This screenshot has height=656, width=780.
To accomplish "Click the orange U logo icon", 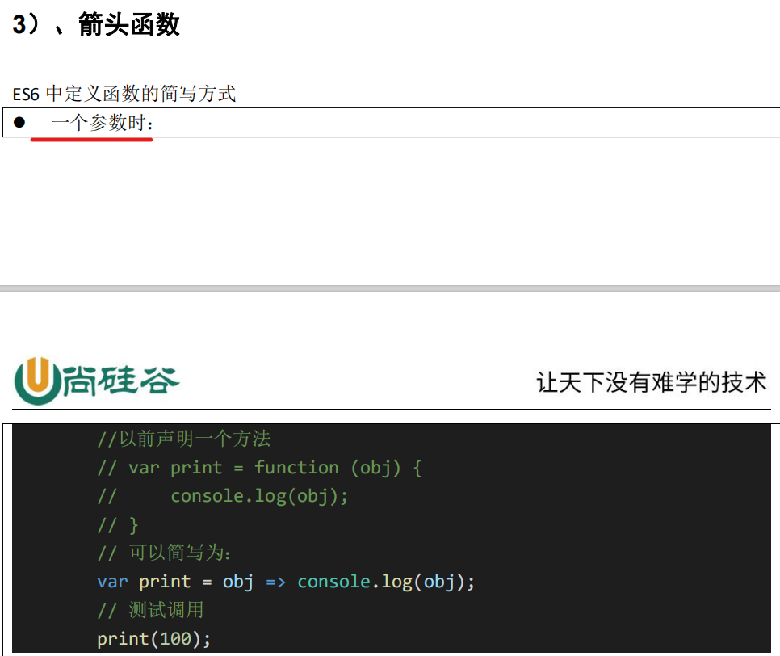I will 36,381.
